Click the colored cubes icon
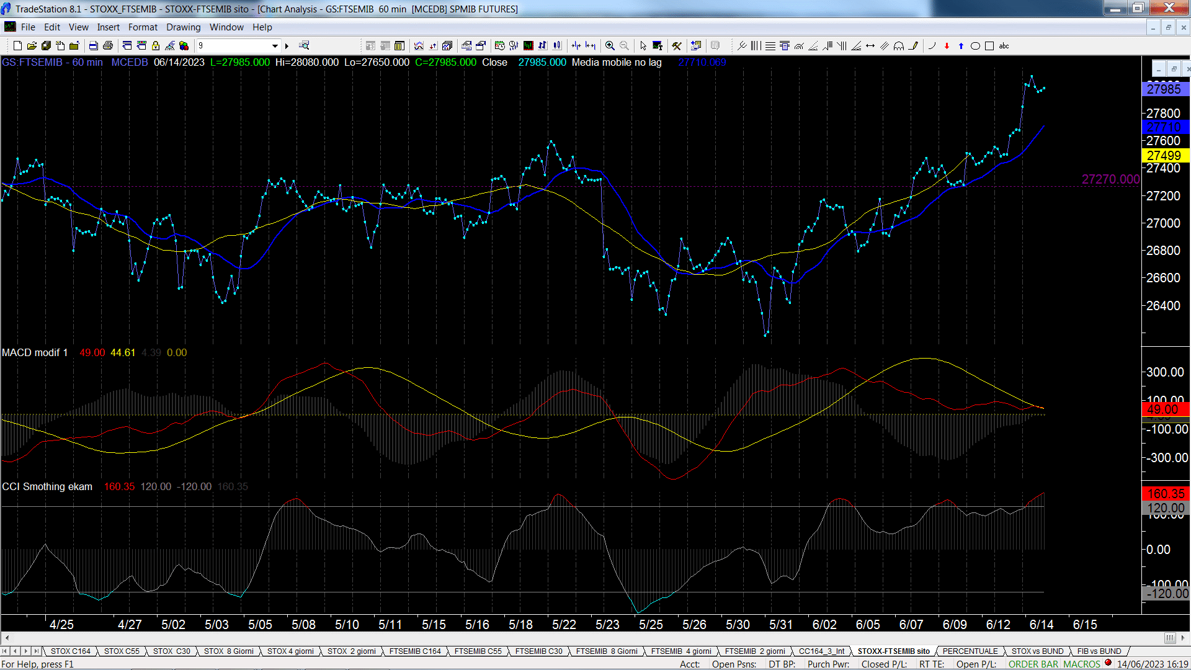Viewport: 1191px width, 670px height. tap(184, 45)
